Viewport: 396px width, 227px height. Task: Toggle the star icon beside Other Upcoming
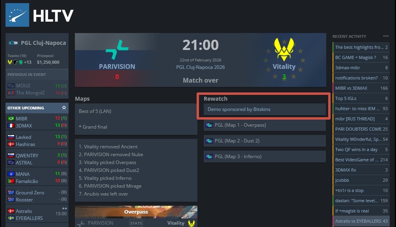coord(64,107)
